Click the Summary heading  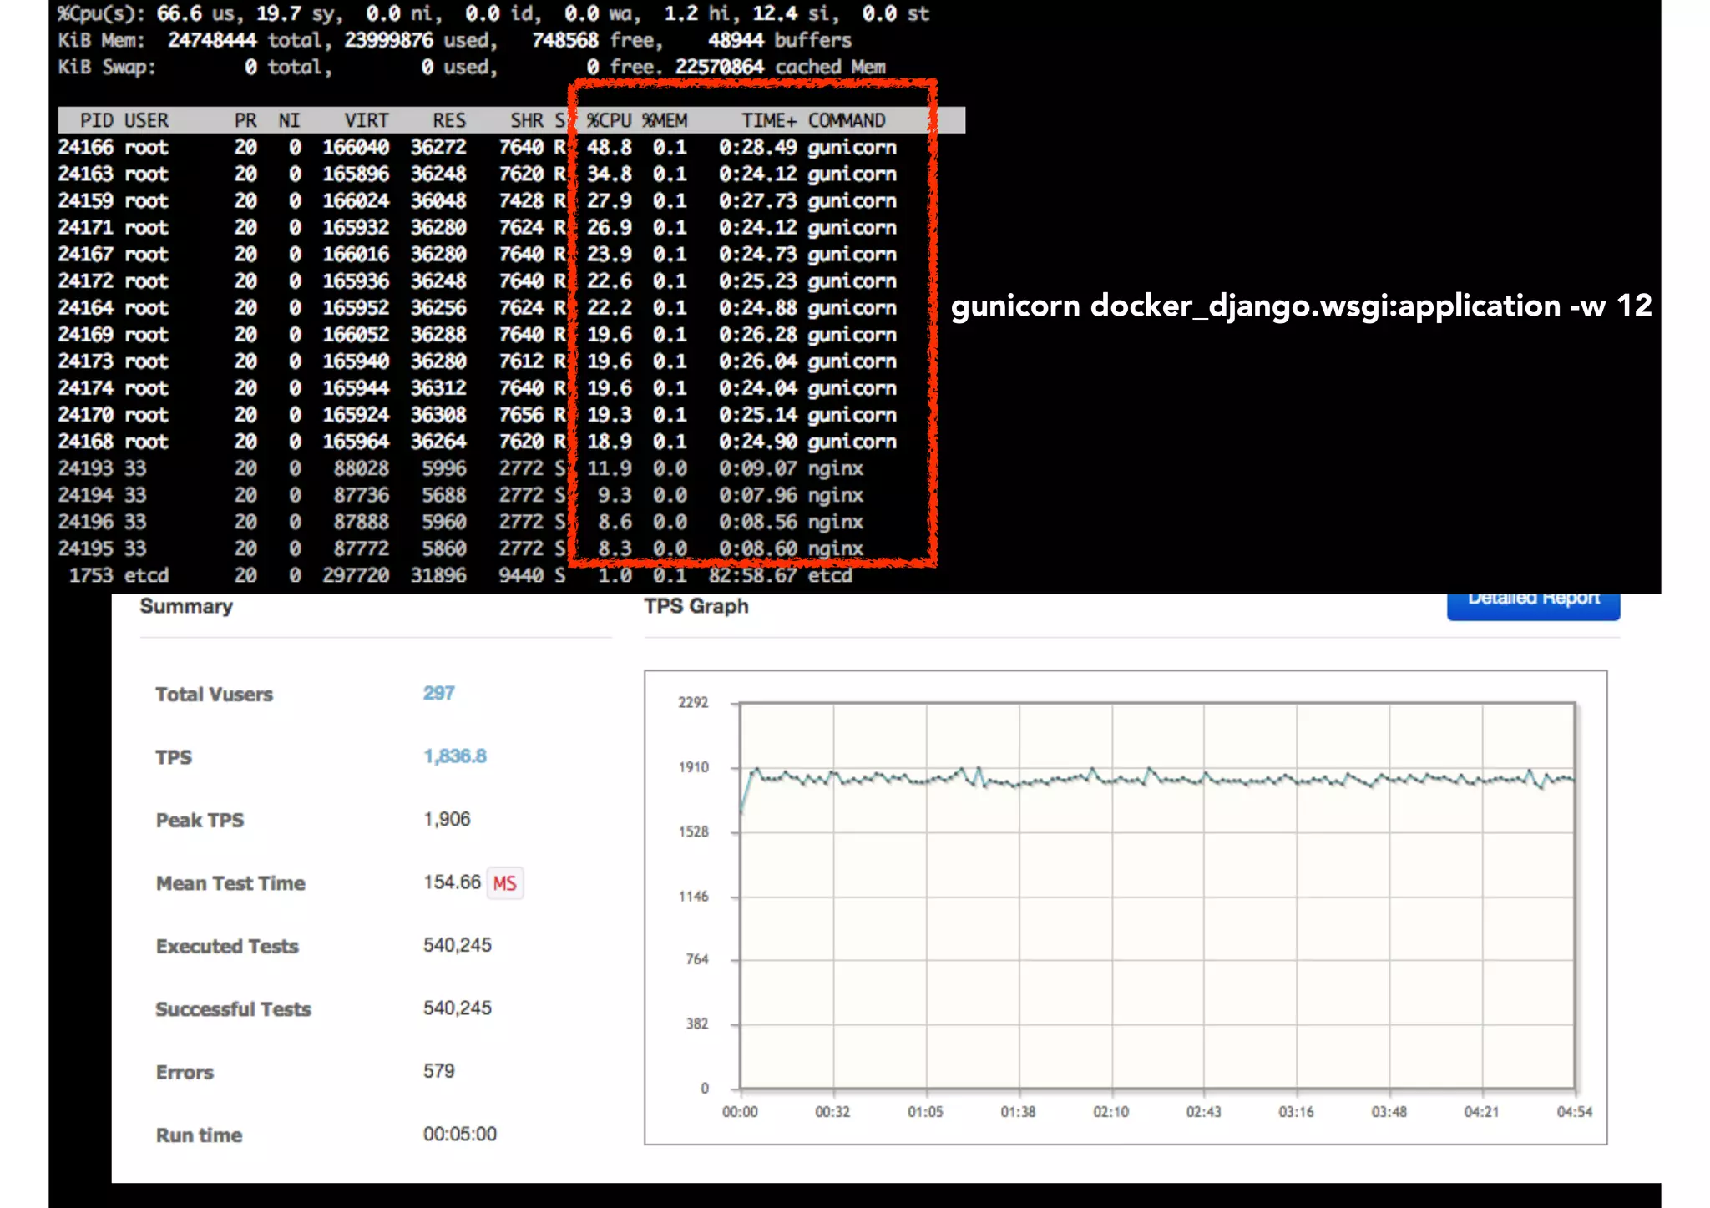click(186, 606)
